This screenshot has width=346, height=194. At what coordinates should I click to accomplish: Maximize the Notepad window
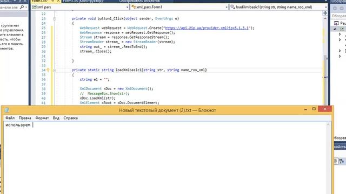[x=314, y=109]
